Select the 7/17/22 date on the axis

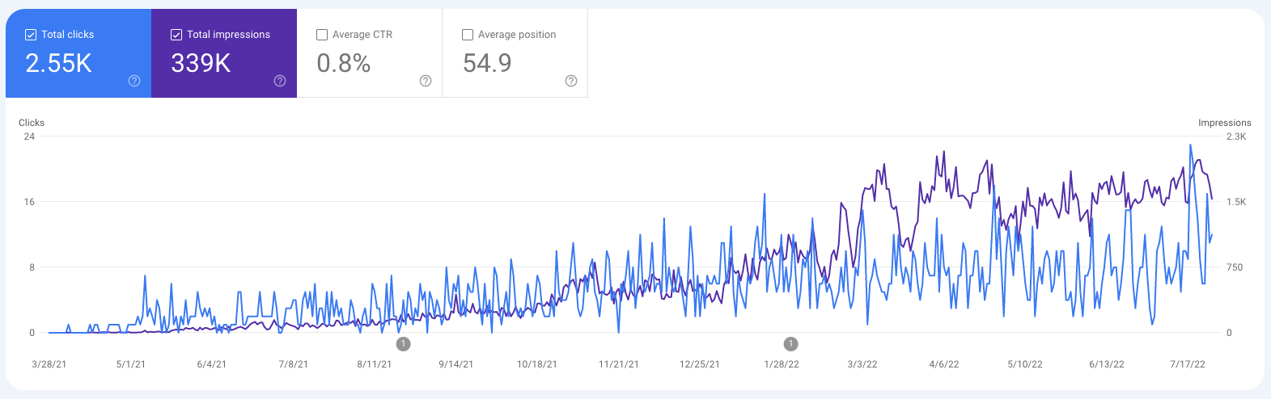coord(1187,364)
